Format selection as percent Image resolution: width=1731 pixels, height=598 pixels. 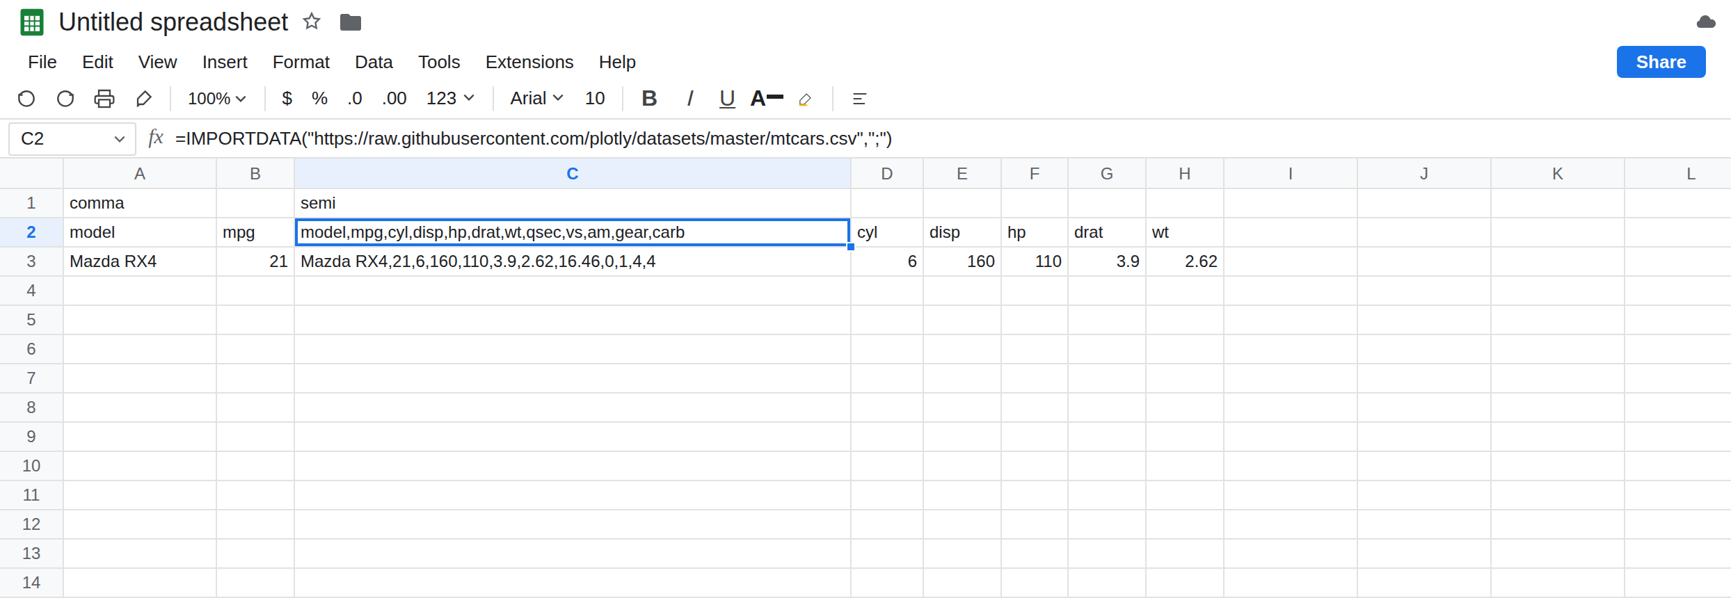pyautogui.click(x=319, y=99)
